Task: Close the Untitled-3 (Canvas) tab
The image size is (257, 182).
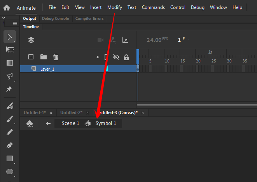Action: tap(143, 113)
